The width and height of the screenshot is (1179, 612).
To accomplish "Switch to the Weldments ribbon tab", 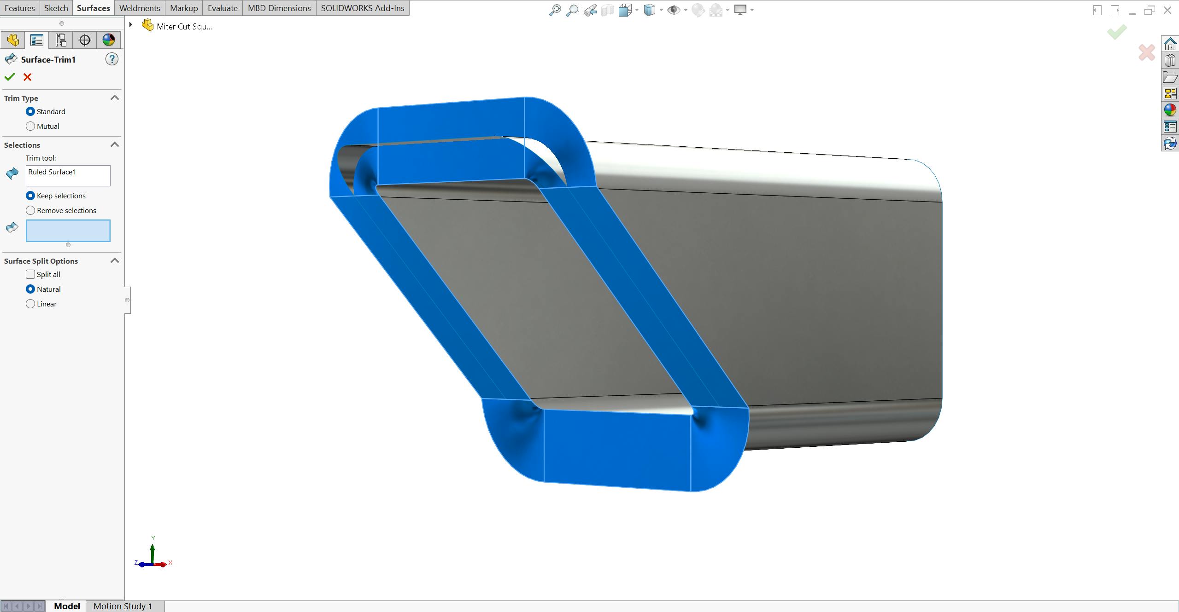I will point(139,8).
